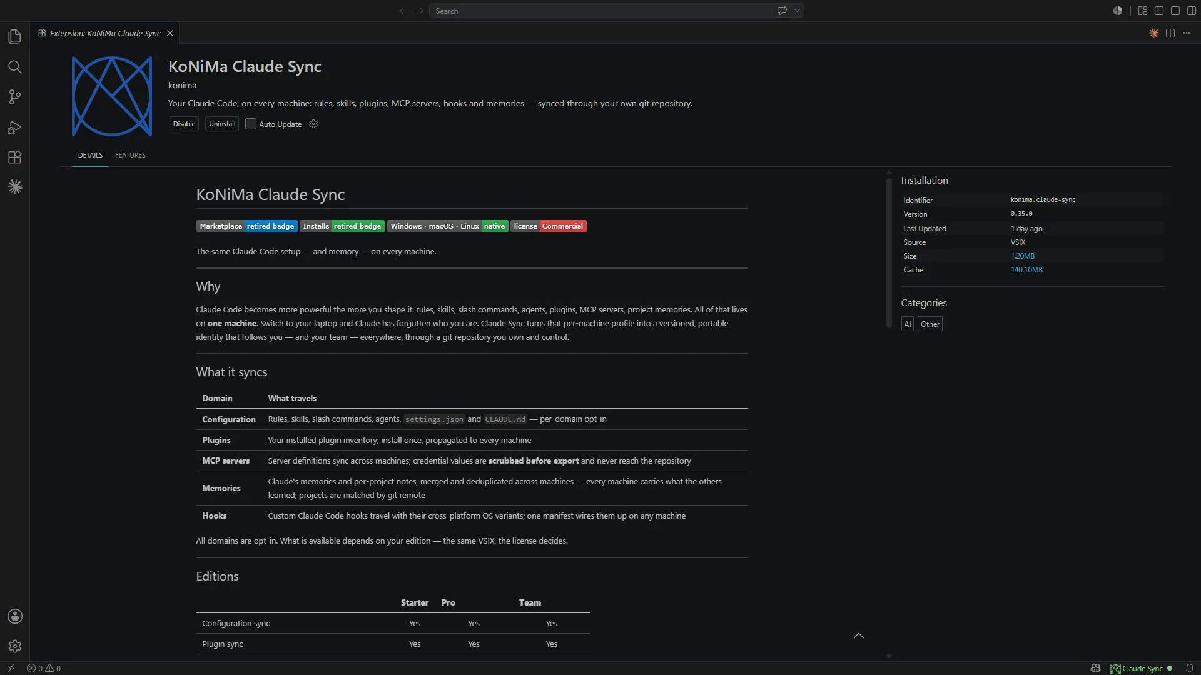Go back with the left arrow
The width and height of the screenshot is (1201, 675).
403,11
